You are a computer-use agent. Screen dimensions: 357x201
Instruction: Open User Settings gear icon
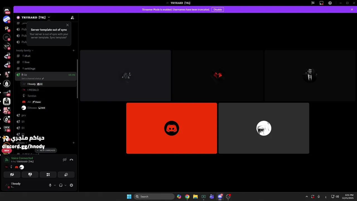point(71,185)
